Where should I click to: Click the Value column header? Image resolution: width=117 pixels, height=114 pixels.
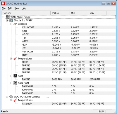60,13
